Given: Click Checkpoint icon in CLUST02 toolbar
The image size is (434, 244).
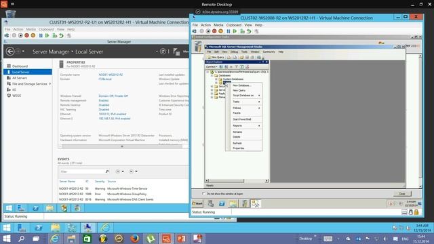Looking at the screenshot, I should tap(243, 31).
